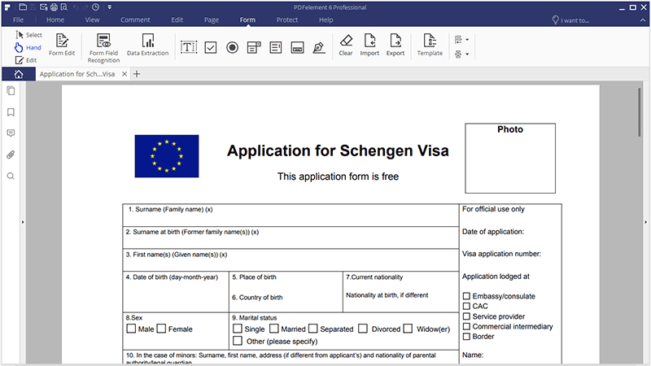Check the Male checkbox
651x366 pixels.
[131, 329]
